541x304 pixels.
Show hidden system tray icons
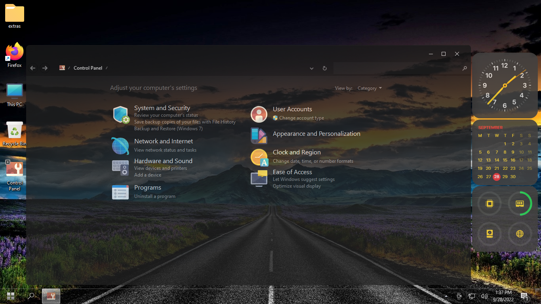click(446, 296)
